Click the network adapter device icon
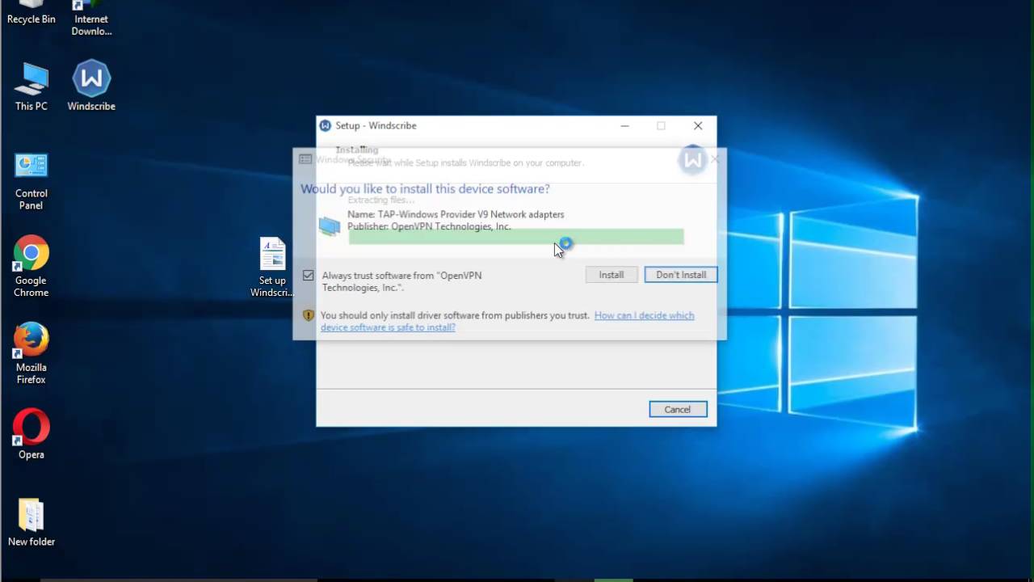Image resolution: width=1034 pixels, height=582 pixels. point(330,226)
